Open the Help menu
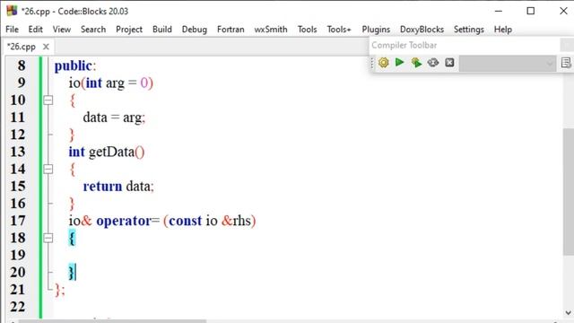The width and height of the screenshot is (574, 323). click(x=503, y=30)
